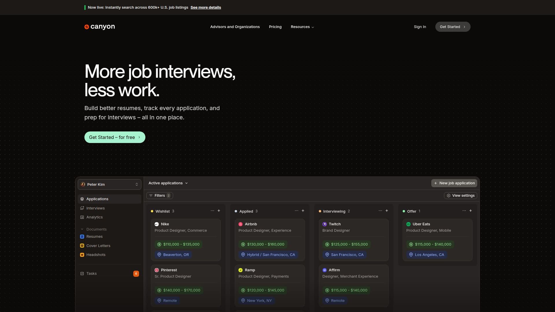The width and height of the screenshot is (555, 312).
Task: Click the Offer column title
Action: [412, 211]
